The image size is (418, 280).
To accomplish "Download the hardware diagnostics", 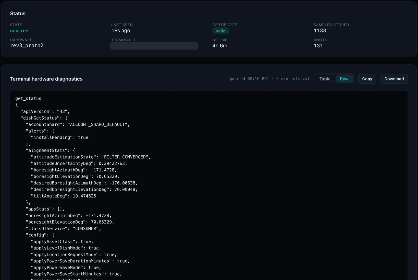I will coord(394,79).
